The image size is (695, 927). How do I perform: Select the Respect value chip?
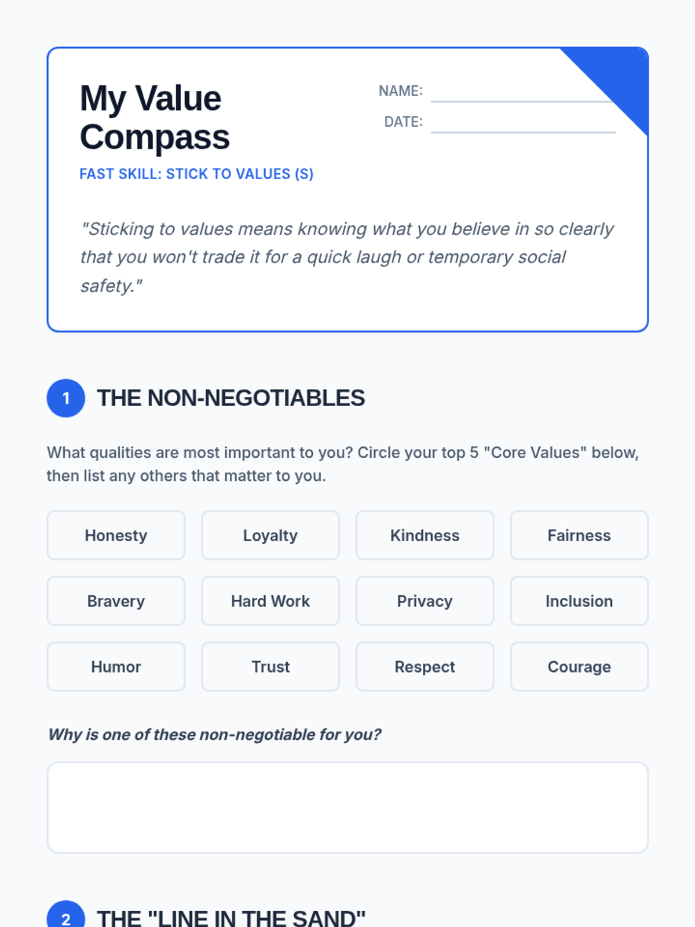coord(425,666)
